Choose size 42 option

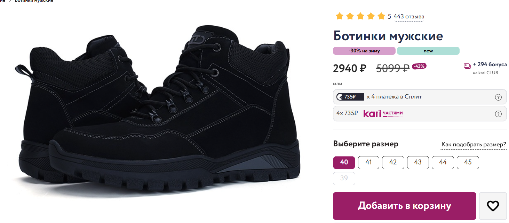[393, 162]
